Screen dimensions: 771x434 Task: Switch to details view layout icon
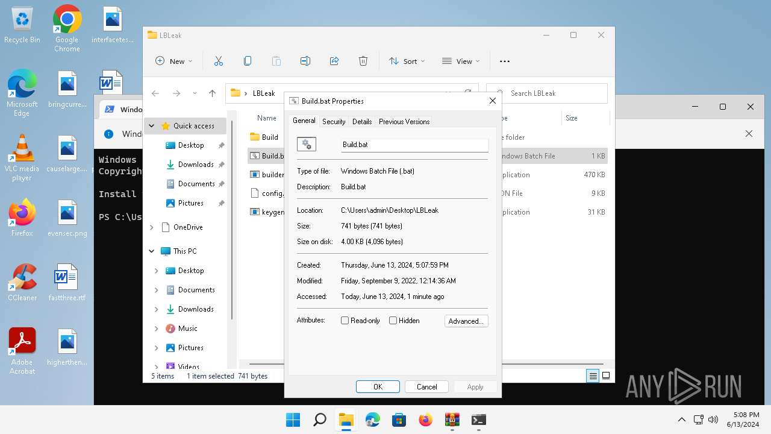coord(593,376)
